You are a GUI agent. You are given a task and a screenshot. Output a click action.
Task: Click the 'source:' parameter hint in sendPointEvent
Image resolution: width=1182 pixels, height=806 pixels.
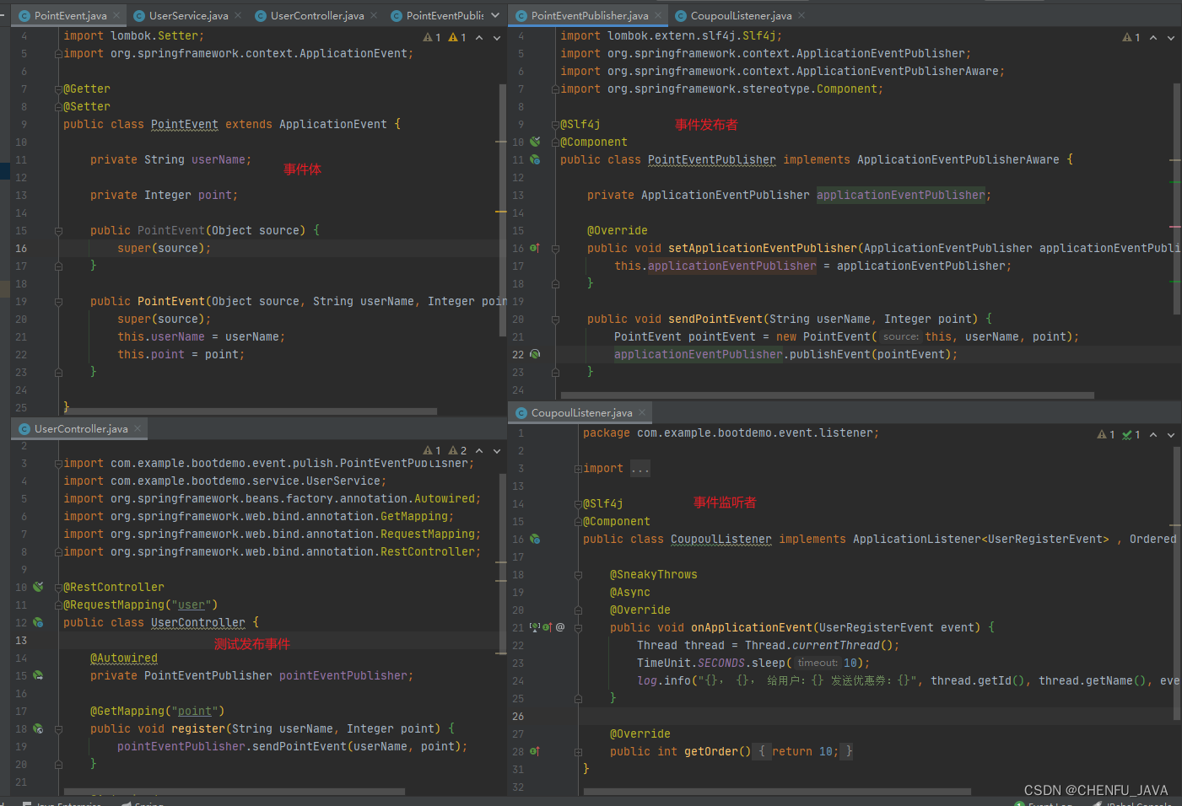tap(901, 336)
